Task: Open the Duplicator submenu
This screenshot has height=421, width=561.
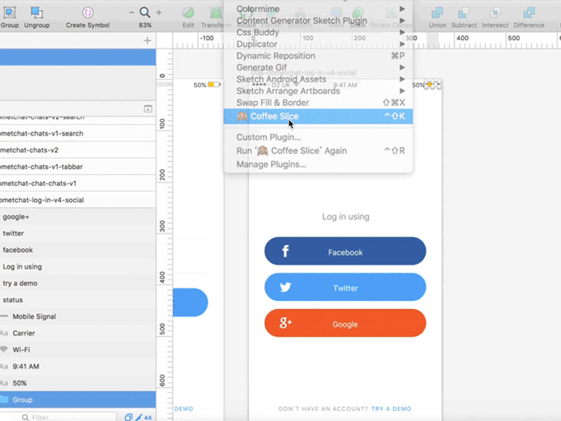Action: tap(318, 44)
